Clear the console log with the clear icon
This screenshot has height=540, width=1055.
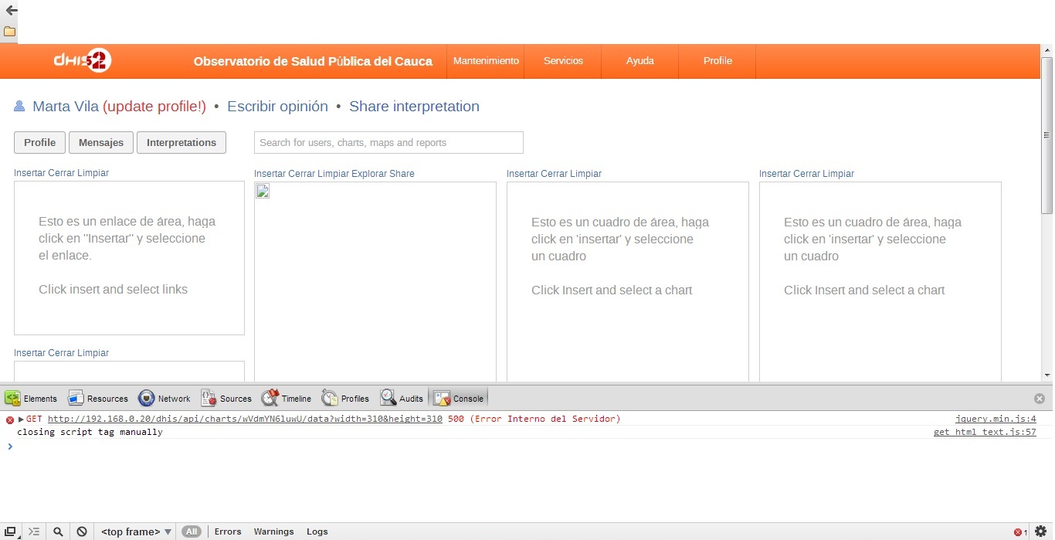click(82, 532)
